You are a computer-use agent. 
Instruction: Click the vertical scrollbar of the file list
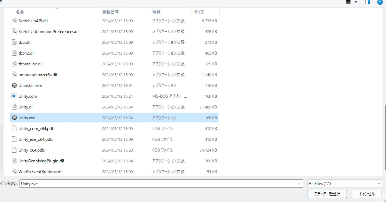385,138
